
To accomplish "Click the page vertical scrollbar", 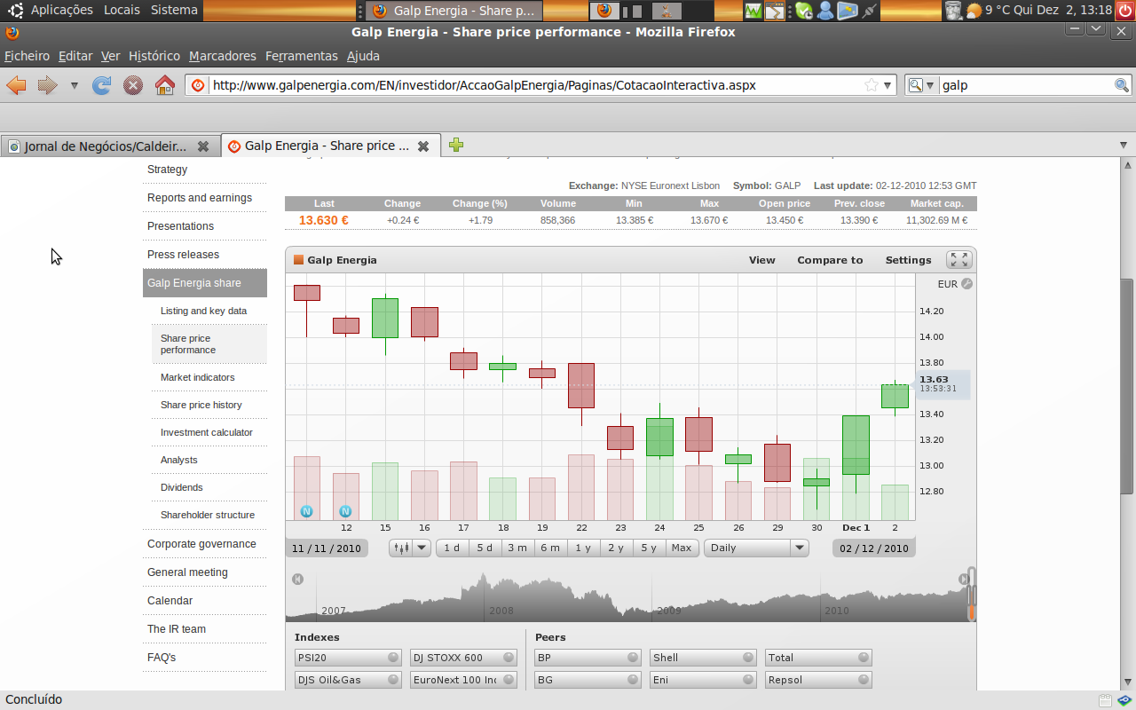I will tap(1127, 386).
